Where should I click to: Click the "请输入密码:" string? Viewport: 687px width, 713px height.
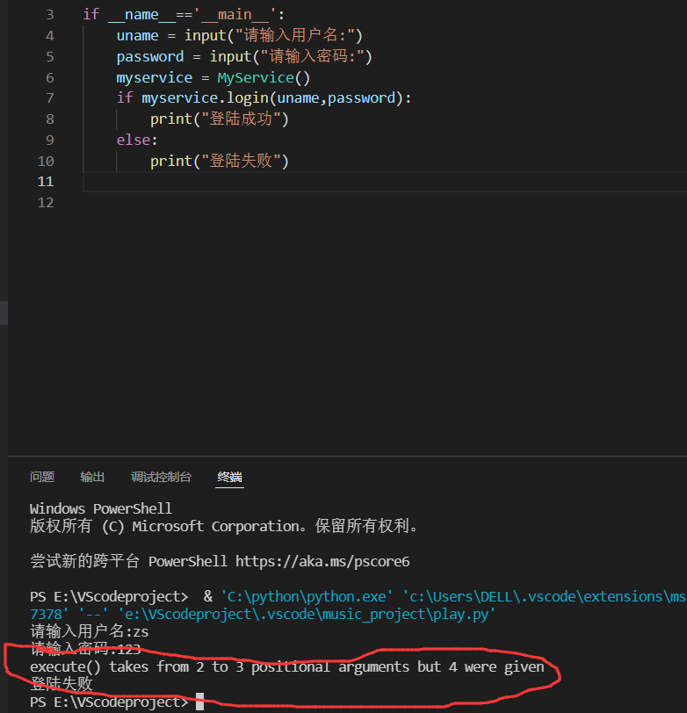click(312, 56)
